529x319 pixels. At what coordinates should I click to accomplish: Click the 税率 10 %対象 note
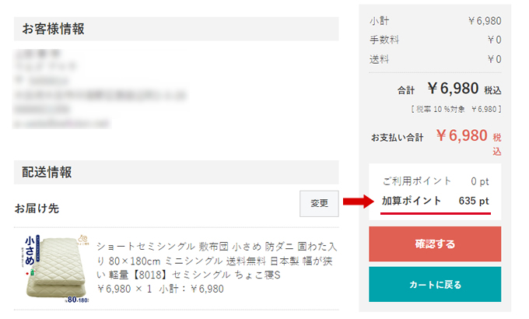(456, 109)
